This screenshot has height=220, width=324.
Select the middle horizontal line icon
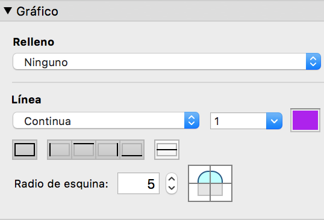[x=167, y=150]
